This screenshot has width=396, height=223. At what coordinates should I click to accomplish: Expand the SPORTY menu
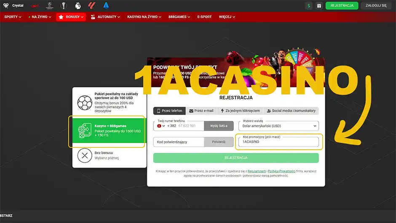13,17
